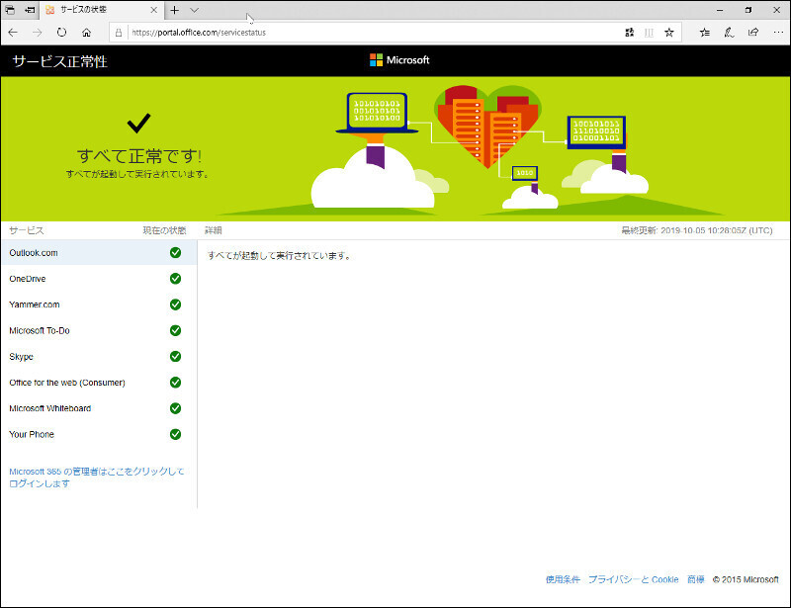Select Outlook.com service row
The image size is (791, 608).
[98, 253]
